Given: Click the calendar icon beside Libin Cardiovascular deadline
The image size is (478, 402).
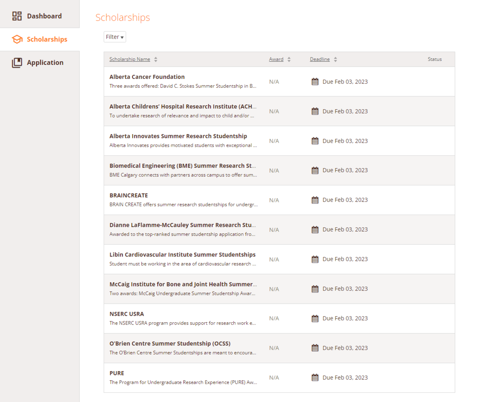Looking at the screenshot, I should click(x=315, y=259).
